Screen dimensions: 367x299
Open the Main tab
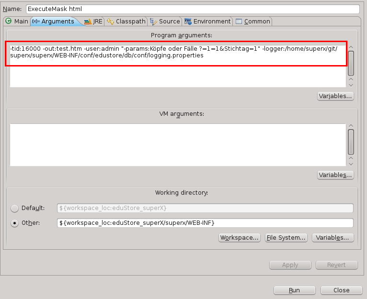click(x=17, y=21)
